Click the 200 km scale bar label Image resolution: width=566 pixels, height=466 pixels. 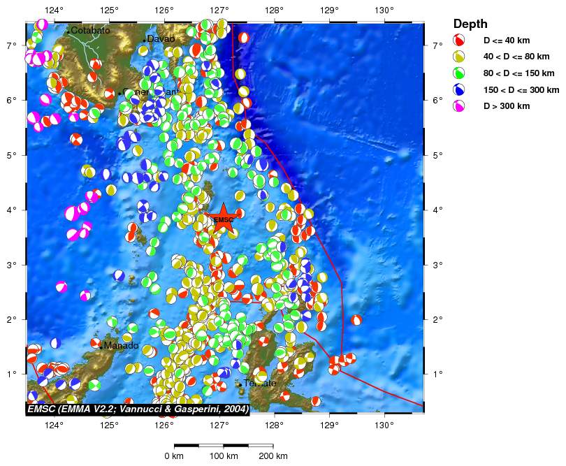click(x=273, y=456)
